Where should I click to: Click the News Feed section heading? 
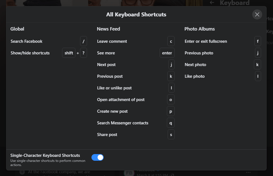[108, 29]
